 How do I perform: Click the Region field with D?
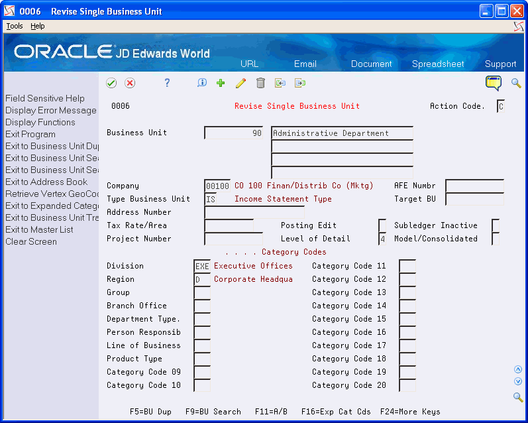[x=202, y=279]
